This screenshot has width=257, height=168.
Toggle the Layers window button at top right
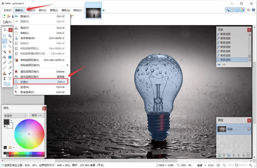pos(237,10)
